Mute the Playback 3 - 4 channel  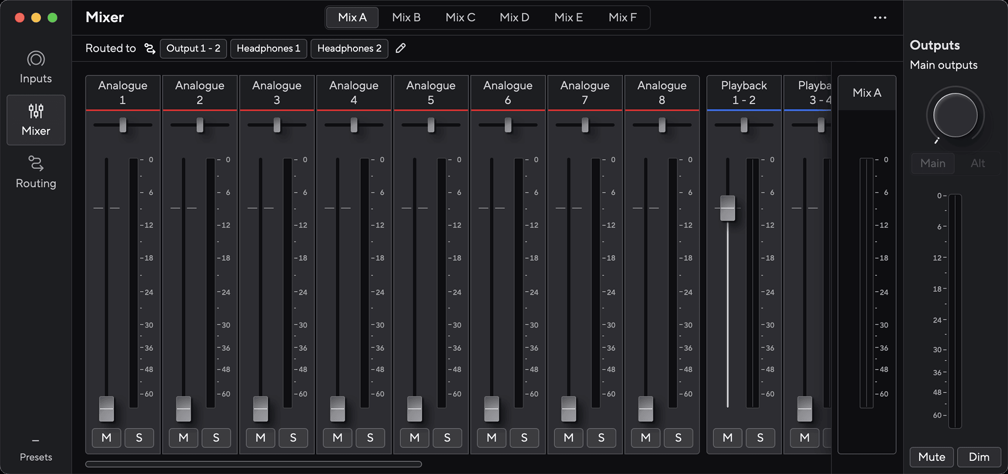(x=805, y=438)
